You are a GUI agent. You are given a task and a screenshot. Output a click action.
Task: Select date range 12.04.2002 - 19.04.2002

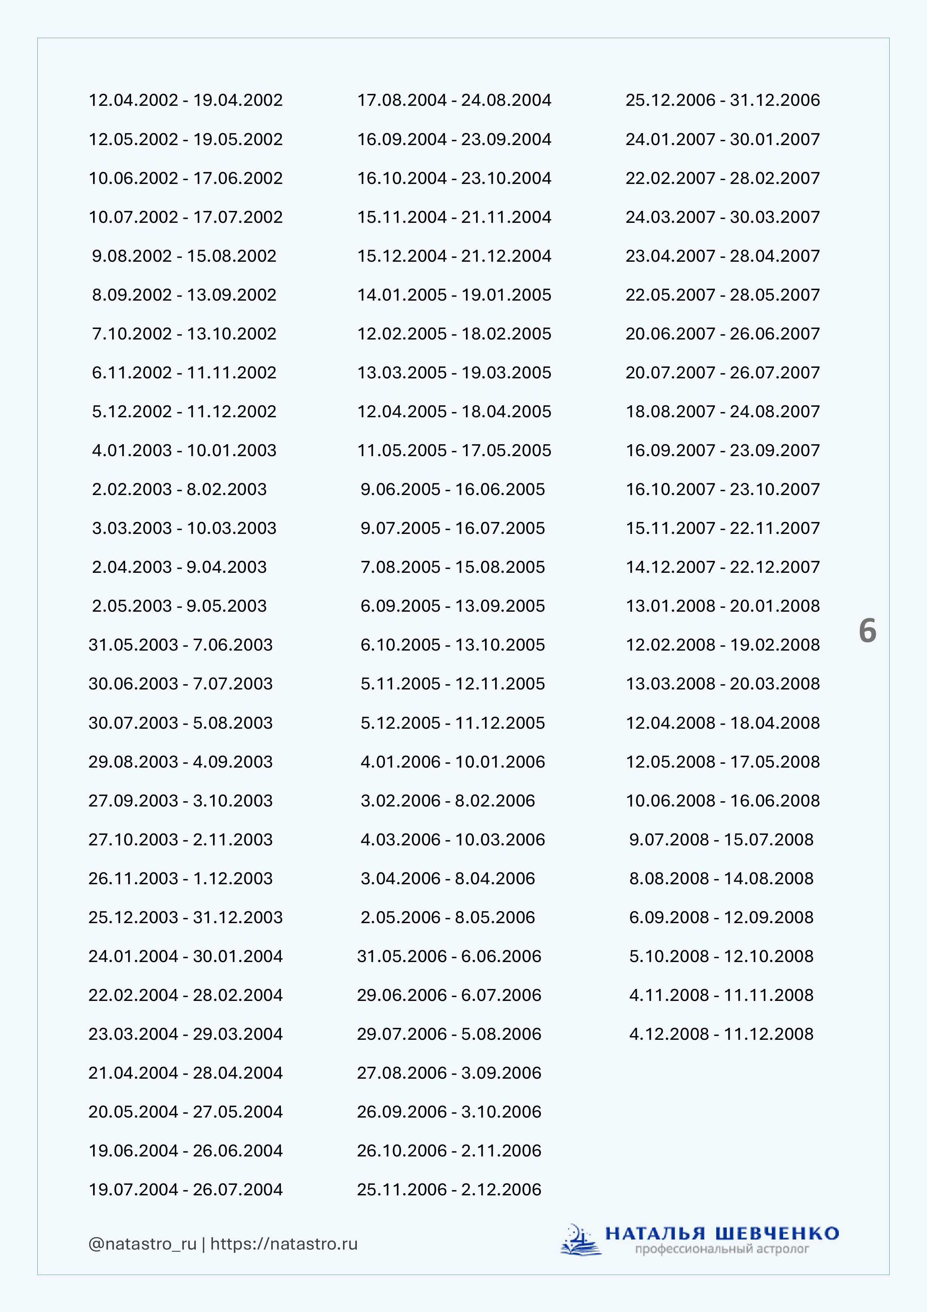[x=186, y=100]
